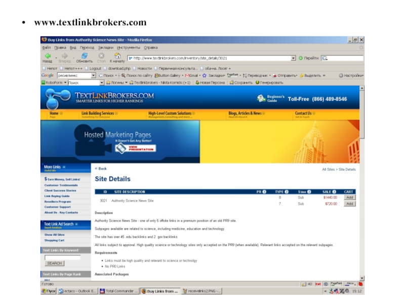
Task: Open the Инструменты menu
Action: click(129, 47)
